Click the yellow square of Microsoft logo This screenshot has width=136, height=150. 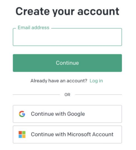(24, 136)
